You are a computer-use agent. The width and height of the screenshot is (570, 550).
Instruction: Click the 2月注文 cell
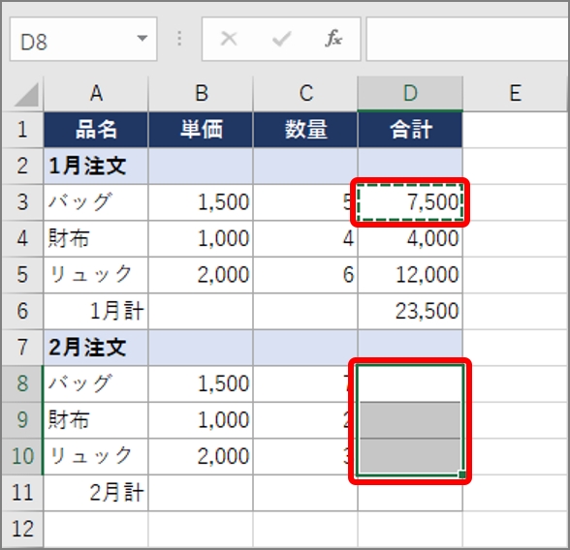[x=96, y=348]
